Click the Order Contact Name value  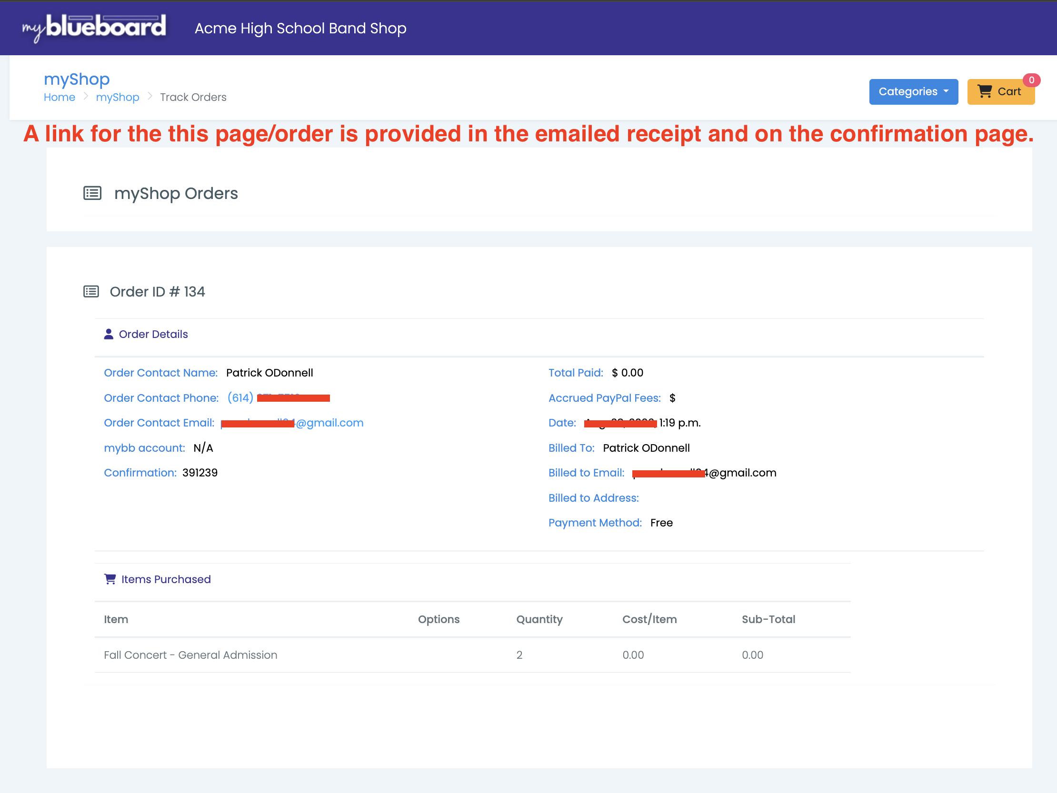pyautogui.click(x=269, y=373)
